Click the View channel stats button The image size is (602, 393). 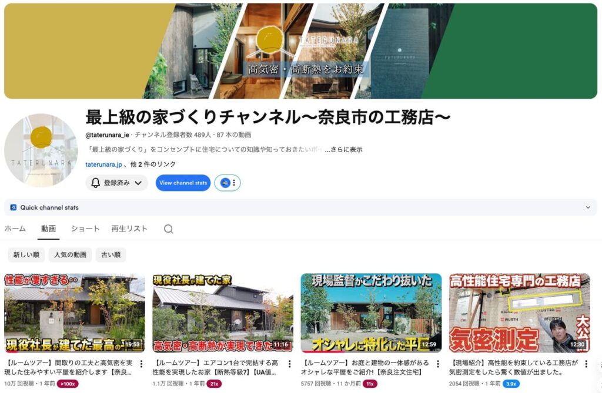[183, 183]
